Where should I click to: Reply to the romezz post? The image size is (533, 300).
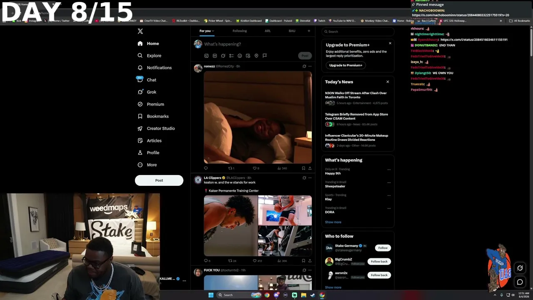[x=206, y=168]
